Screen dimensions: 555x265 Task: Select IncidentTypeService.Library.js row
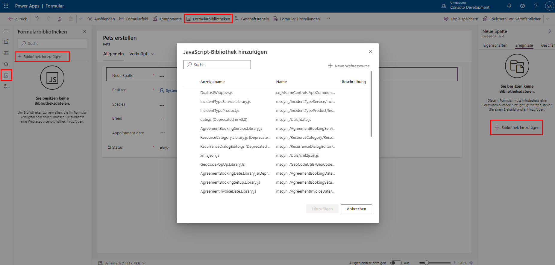pos(277,101)
